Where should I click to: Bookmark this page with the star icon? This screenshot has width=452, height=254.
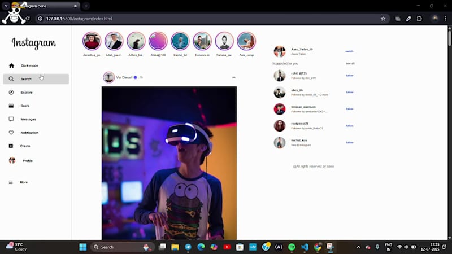pyautogui.click(x=383, y=19)
